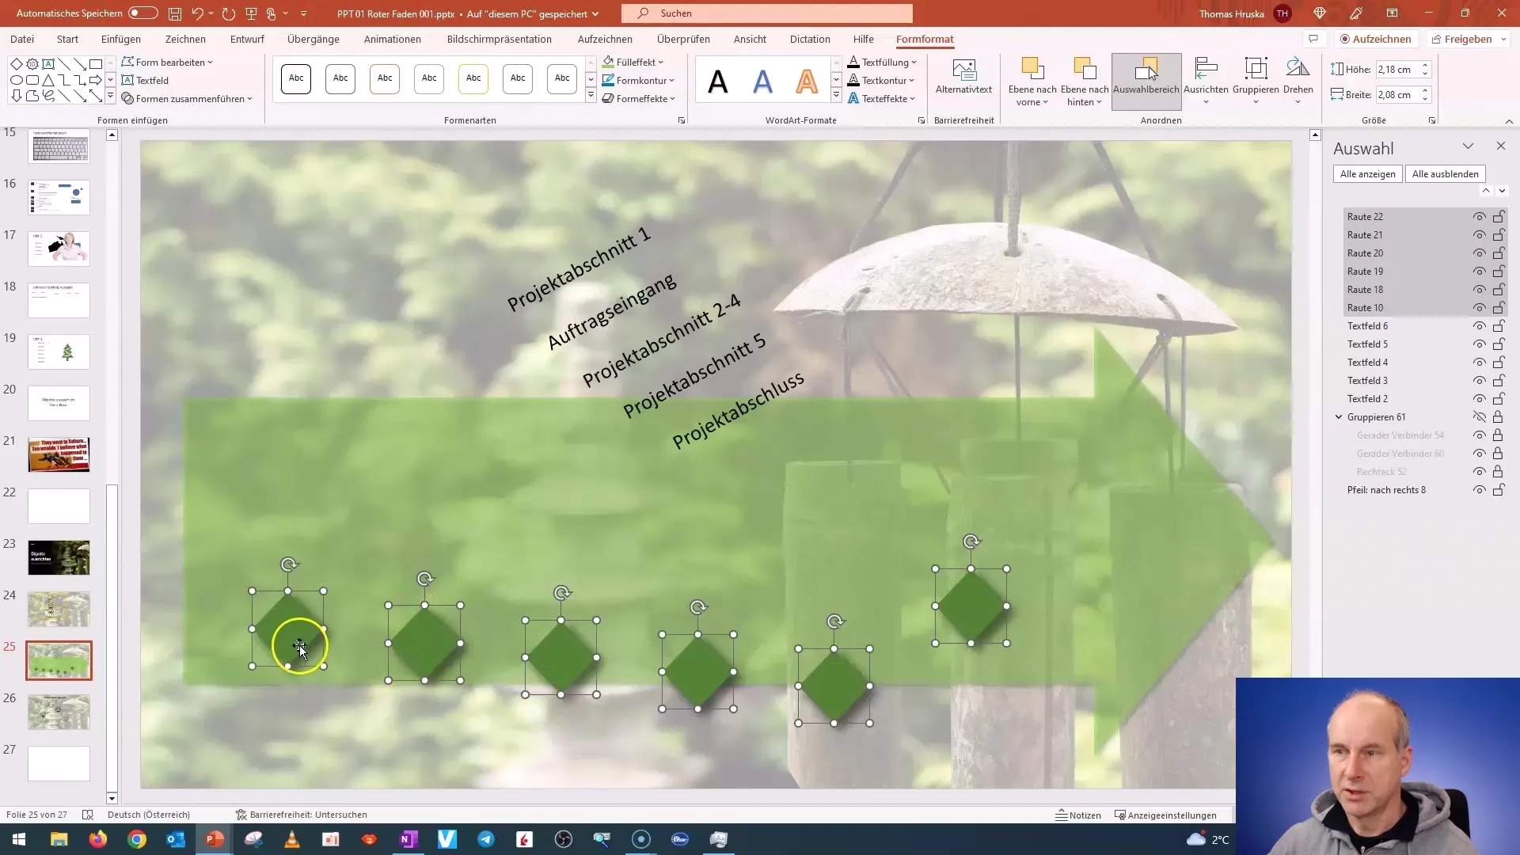Click the Alle ausblenden button
The height and width of the screenshot is (855, 1520).
pos(1446,174)
